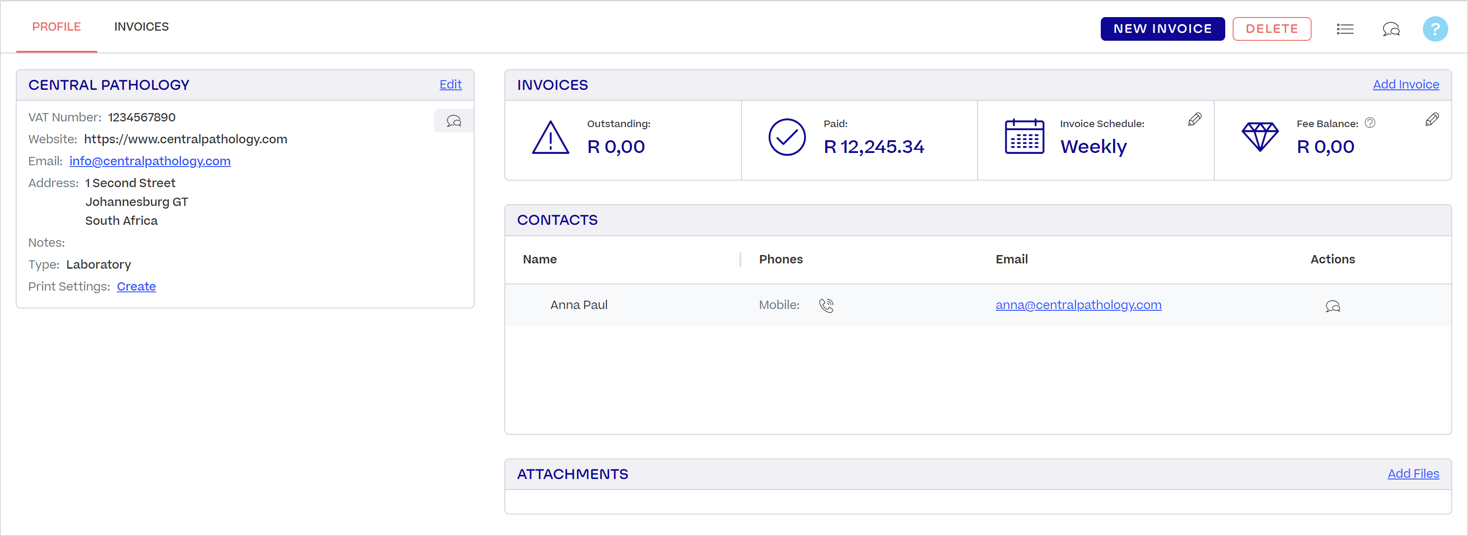Message Anna Paul via Actions chat icon

[1332, 306]
